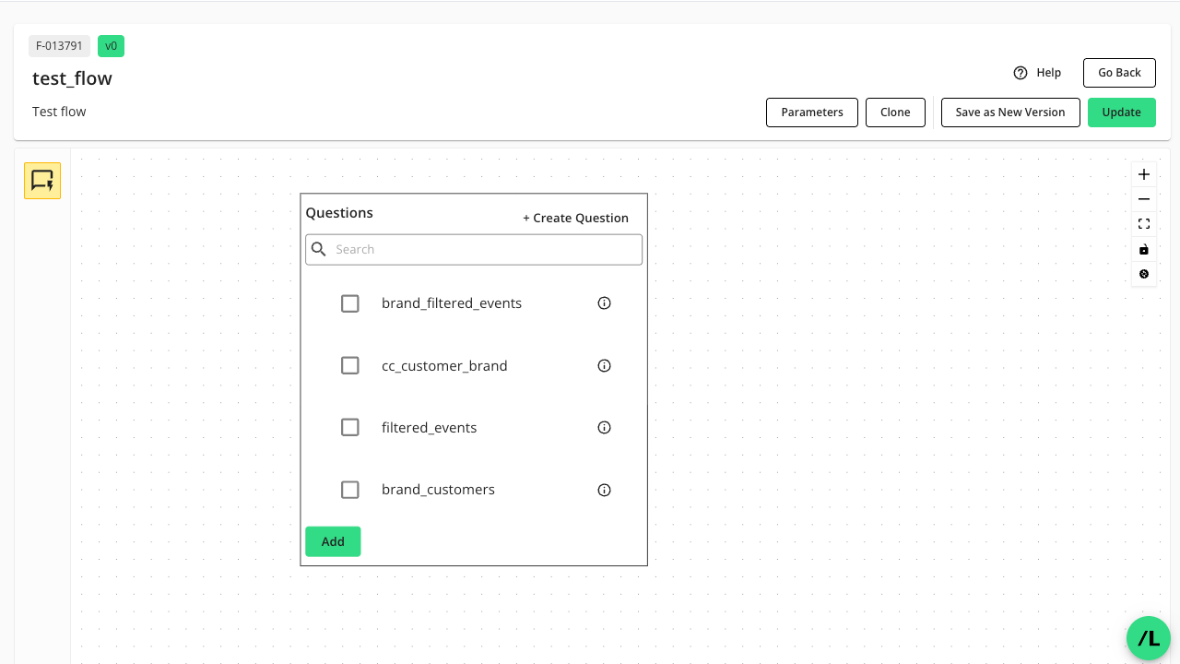Click the fit view icon
The height and width of the screenshot is (664, 1180).
click(1143, 223)
